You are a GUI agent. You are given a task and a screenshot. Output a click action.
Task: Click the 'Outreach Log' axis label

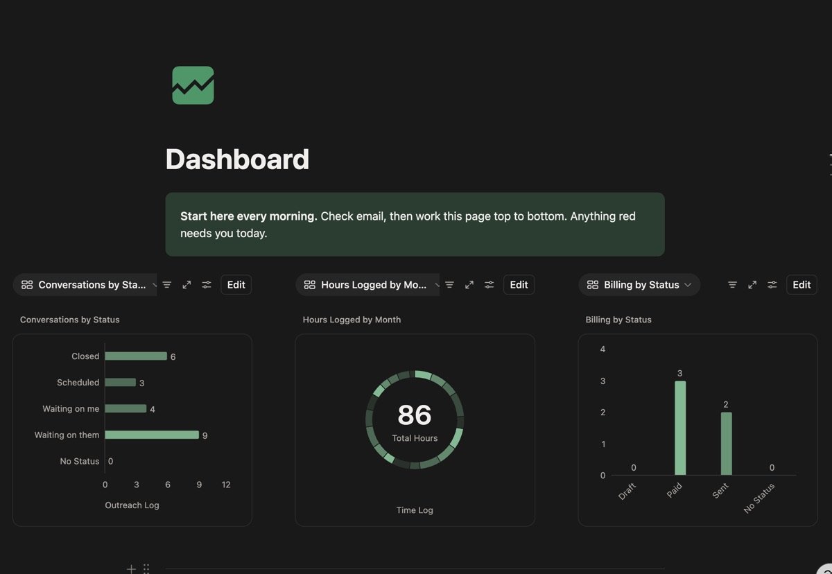pos(132,505)
